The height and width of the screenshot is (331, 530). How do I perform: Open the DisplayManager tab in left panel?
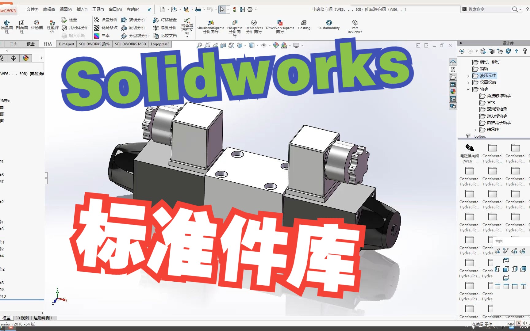pyautogui.click(x=26, y=58)
